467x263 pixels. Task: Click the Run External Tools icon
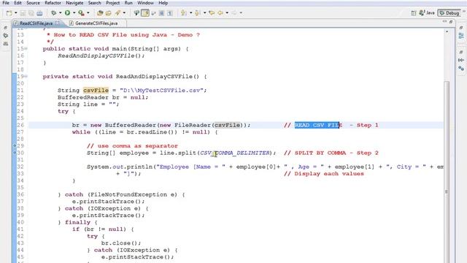pyautogui.click(x=81, y=13)
